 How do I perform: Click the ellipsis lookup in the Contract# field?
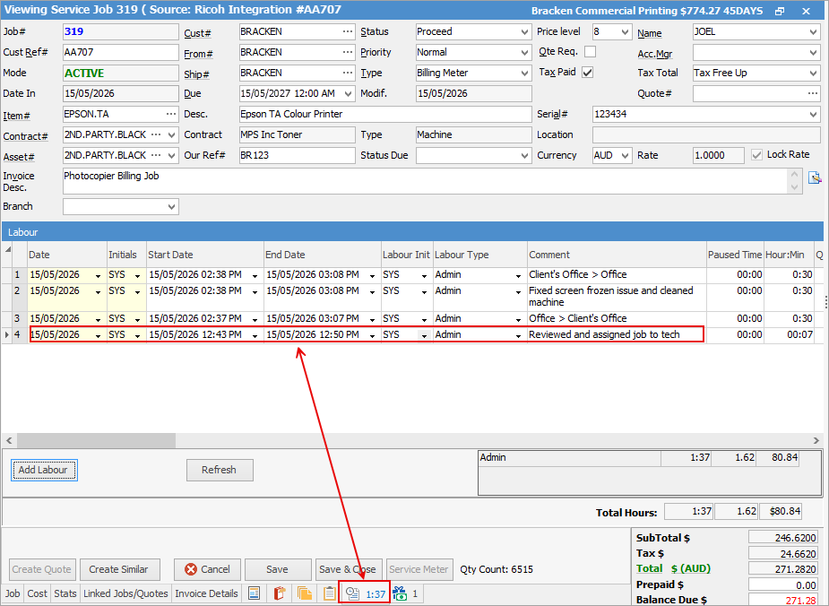pos(156,134)
